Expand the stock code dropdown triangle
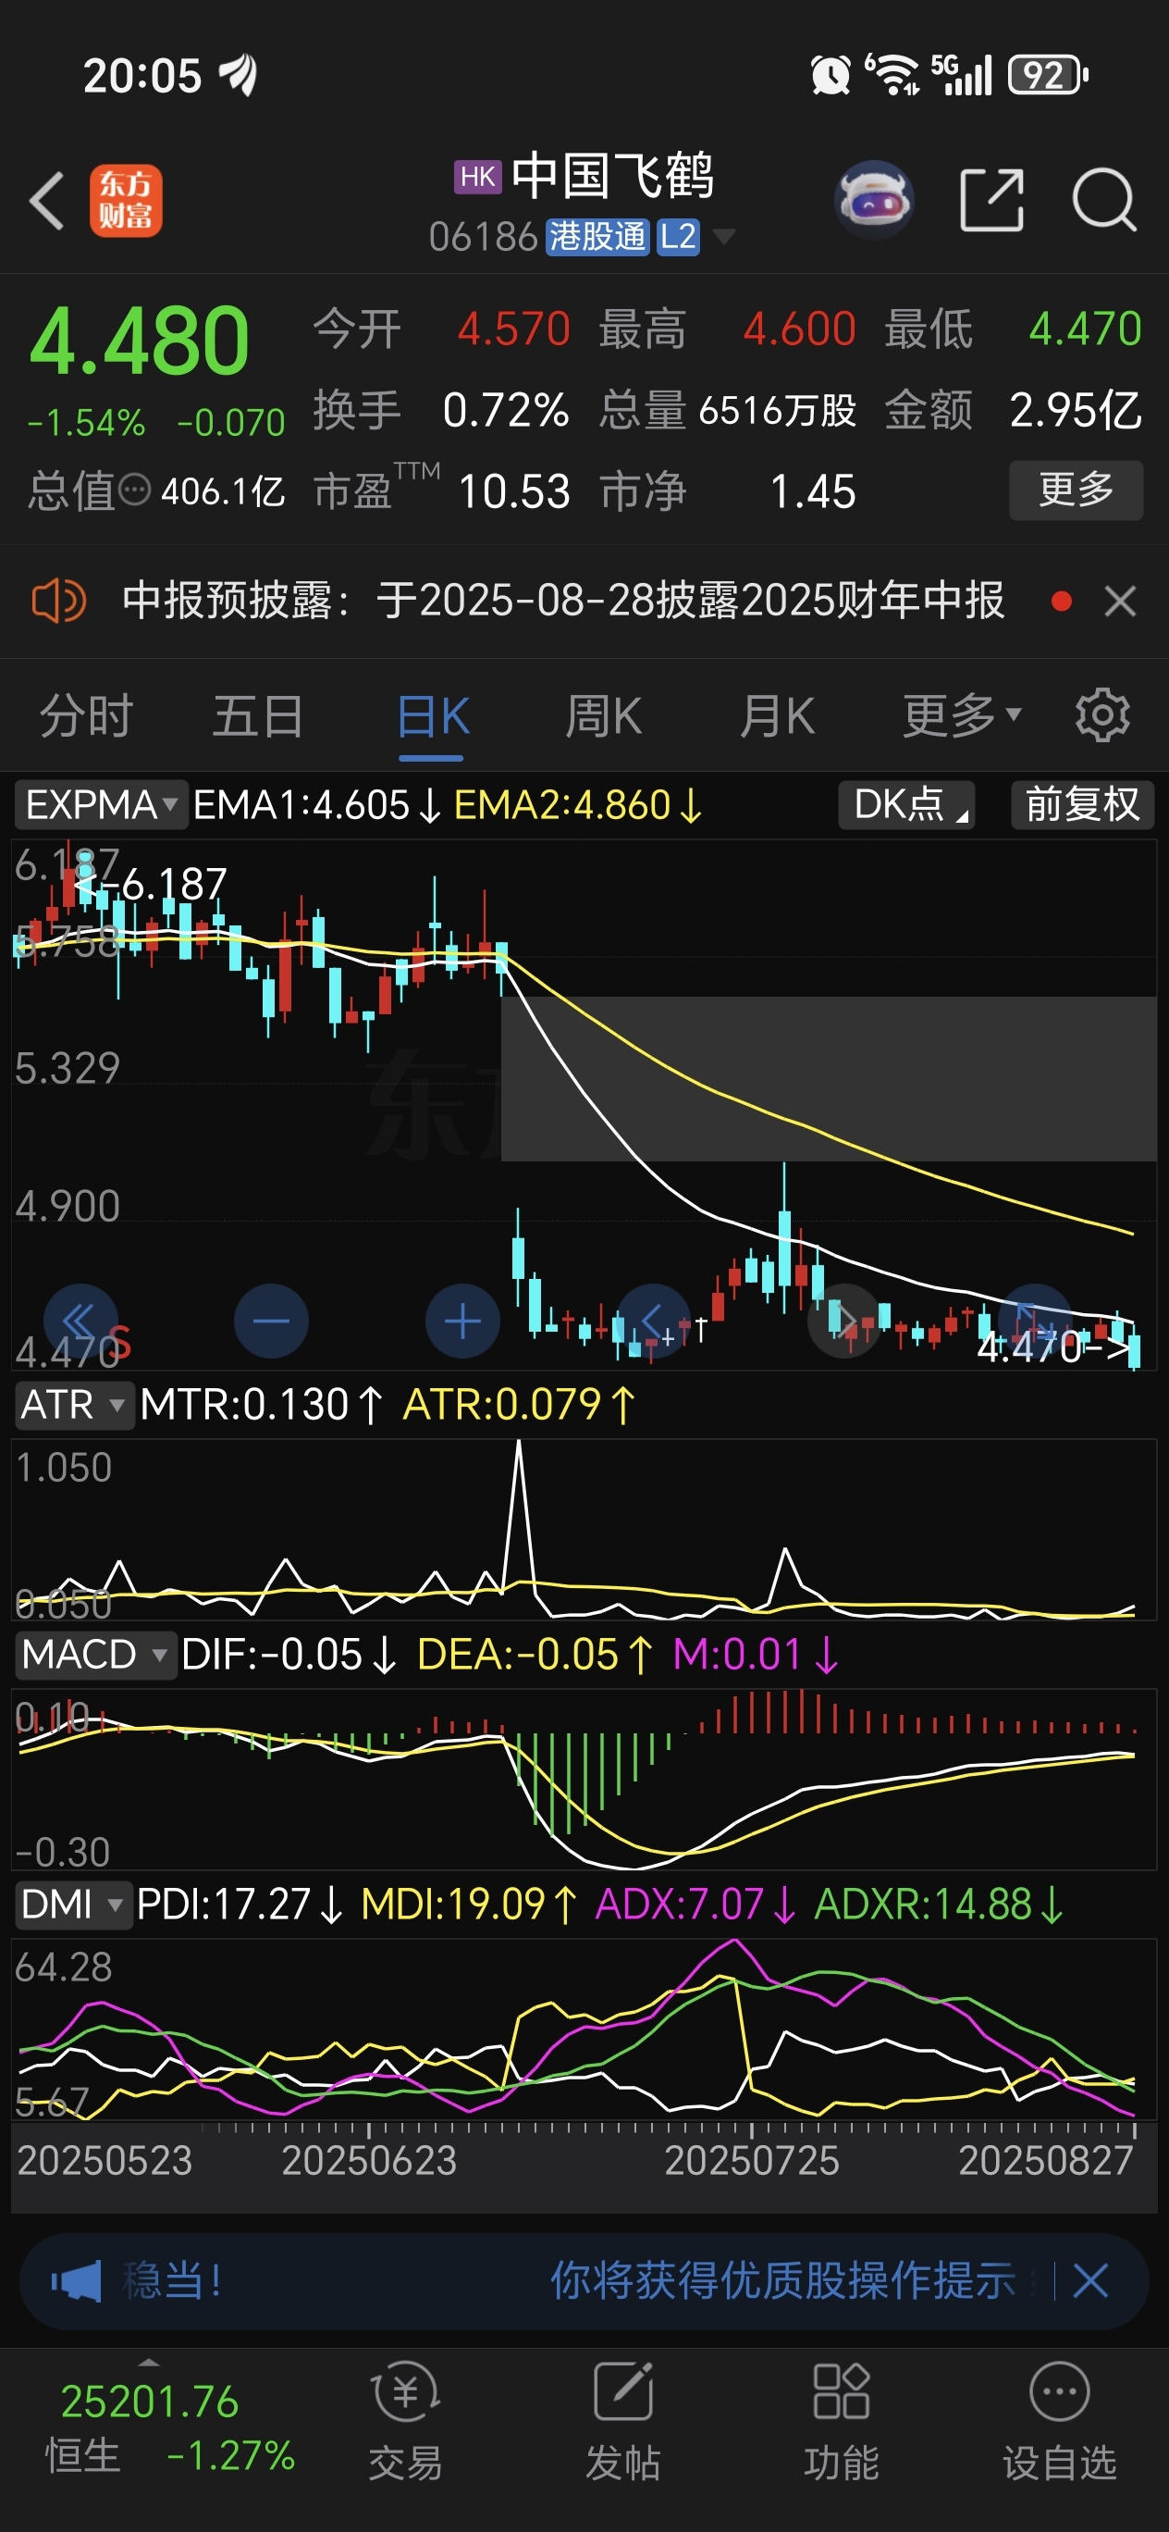The width and height of the screenshot is (1169, 2532). pyautogui.click(x=723, y=236)
